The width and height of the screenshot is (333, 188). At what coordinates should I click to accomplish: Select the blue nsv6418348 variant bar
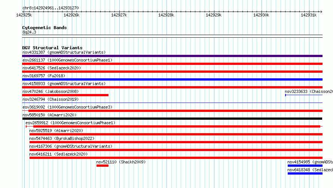point(305,173)
